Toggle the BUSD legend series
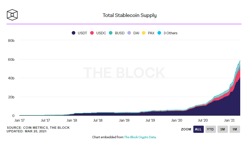Viewport: 252px width, 150px height. (x=119, y=33)
